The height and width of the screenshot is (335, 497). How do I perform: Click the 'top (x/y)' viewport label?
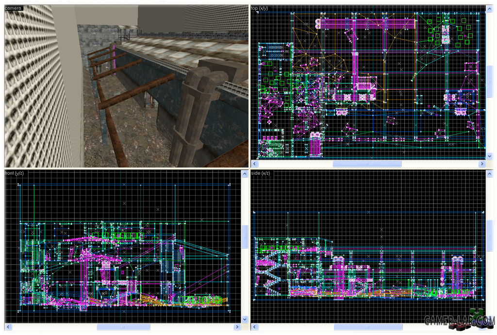[260, 8]
